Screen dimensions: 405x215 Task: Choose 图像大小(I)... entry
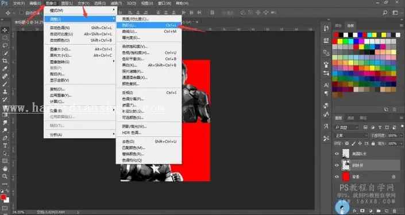[80, 49]
